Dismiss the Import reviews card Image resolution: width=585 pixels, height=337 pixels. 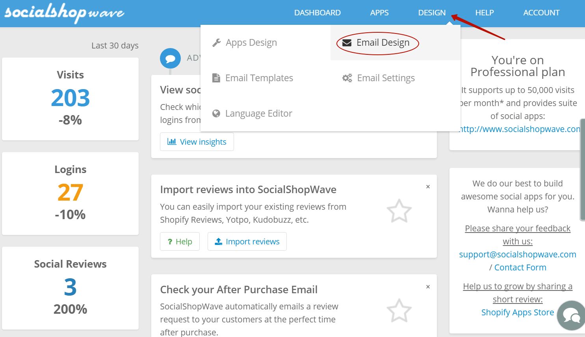coord(428,187)
